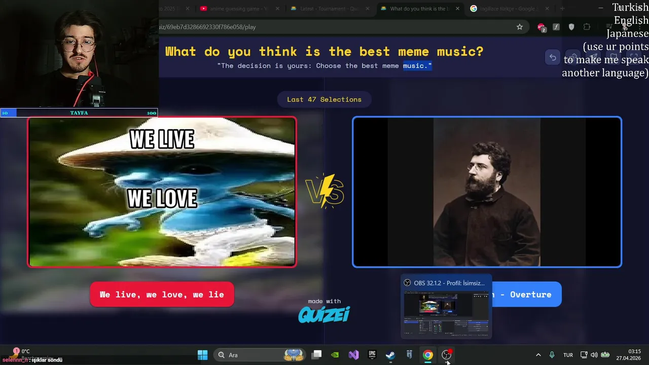Open the Windows Start menu
The image size is (649, 365).
(202, 355)
